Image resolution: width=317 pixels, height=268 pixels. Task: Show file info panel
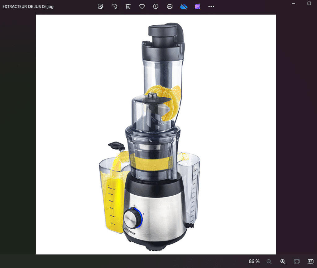pos(156,6)
